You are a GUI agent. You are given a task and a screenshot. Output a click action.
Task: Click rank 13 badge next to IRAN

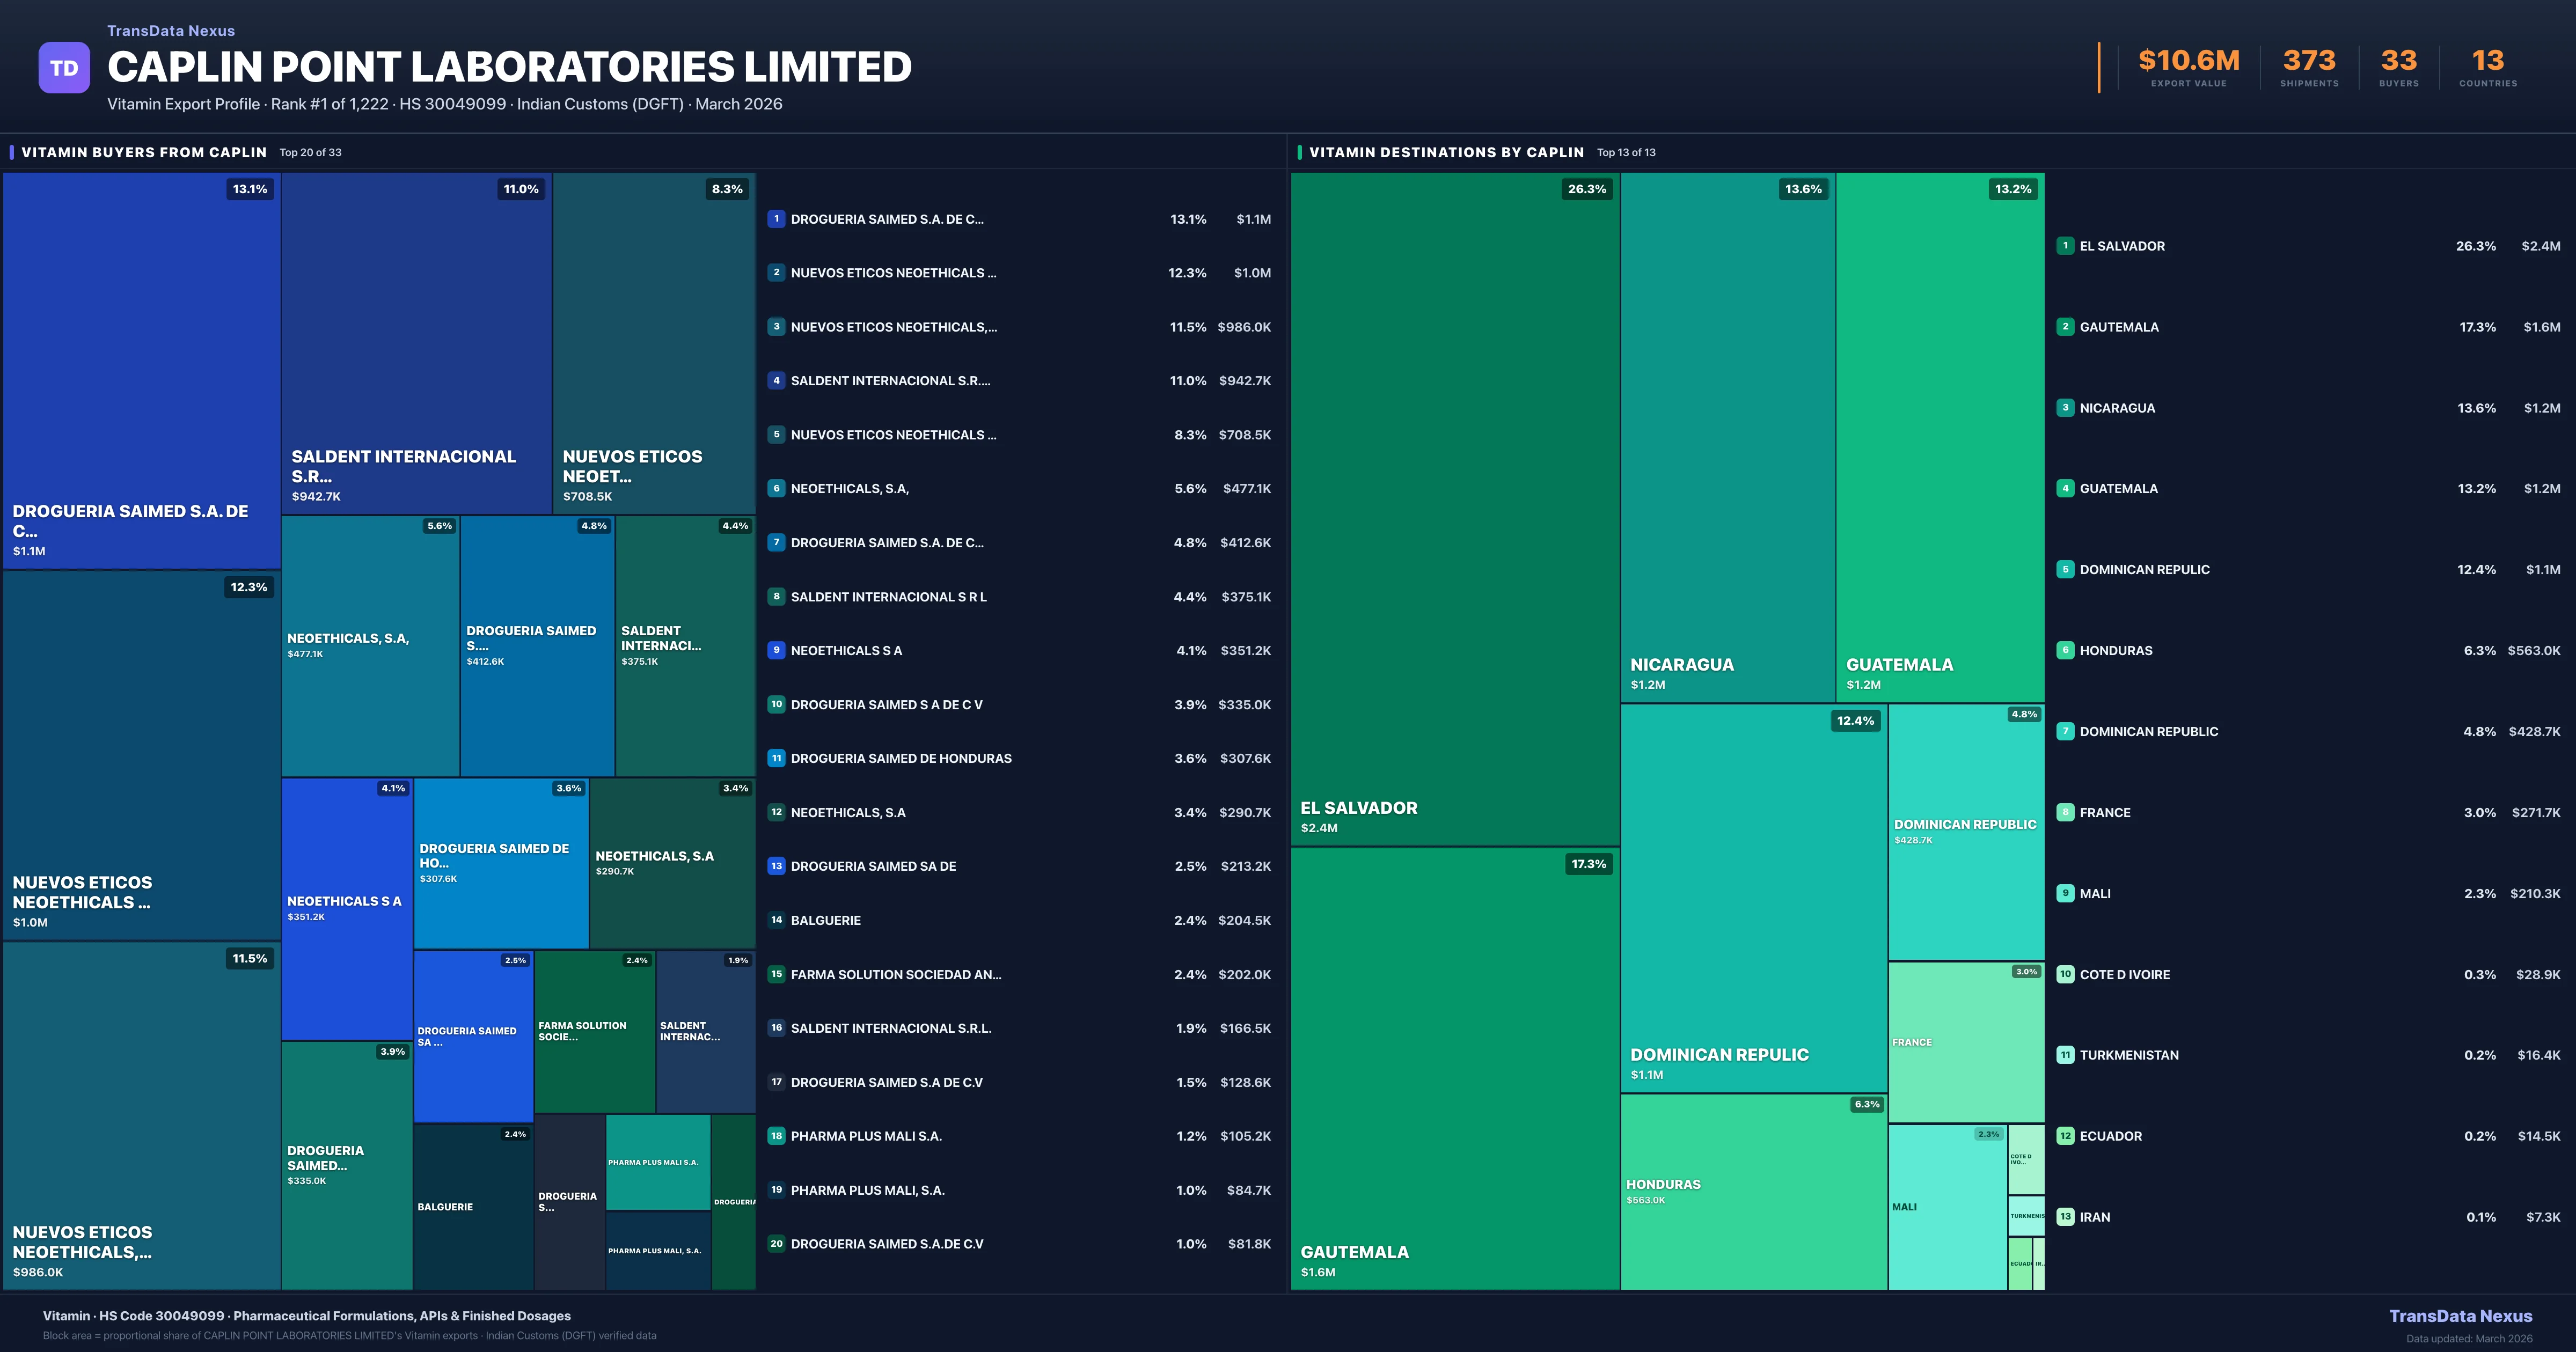(2065, 1217)
